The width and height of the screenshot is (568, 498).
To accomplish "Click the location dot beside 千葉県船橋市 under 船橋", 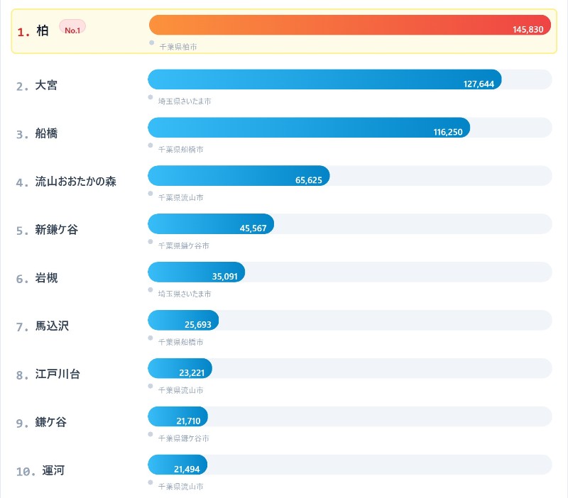I will pyautogui.click(x=150, y=143).
